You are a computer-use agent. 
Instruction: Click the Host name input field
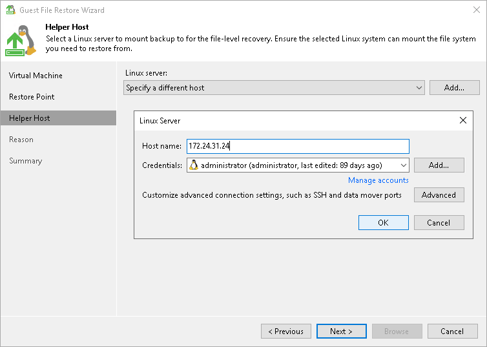coord(298,146)
